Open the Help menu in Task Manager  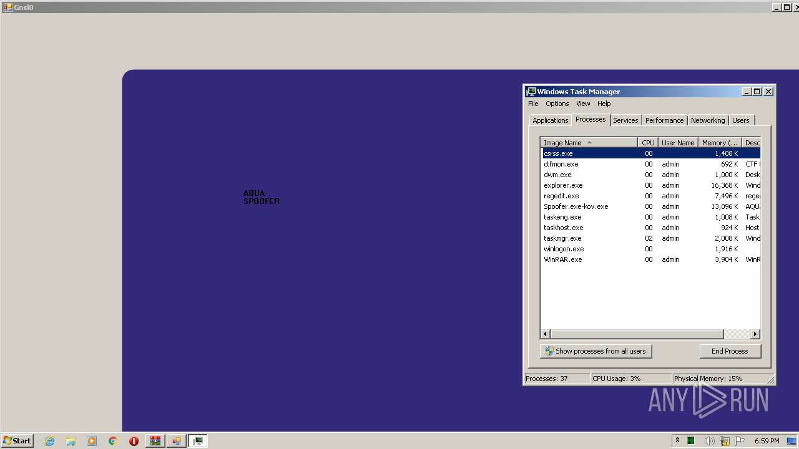click(604, 104)
